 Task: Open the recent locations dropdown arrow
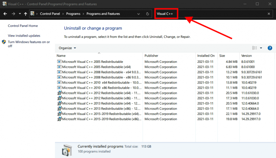coord(20,14)
